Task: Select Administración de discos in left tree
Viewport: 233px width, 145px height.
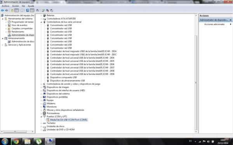Action: click(23, 41)
